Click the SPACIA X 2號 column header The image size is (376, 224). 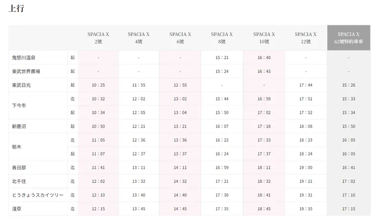98,38
